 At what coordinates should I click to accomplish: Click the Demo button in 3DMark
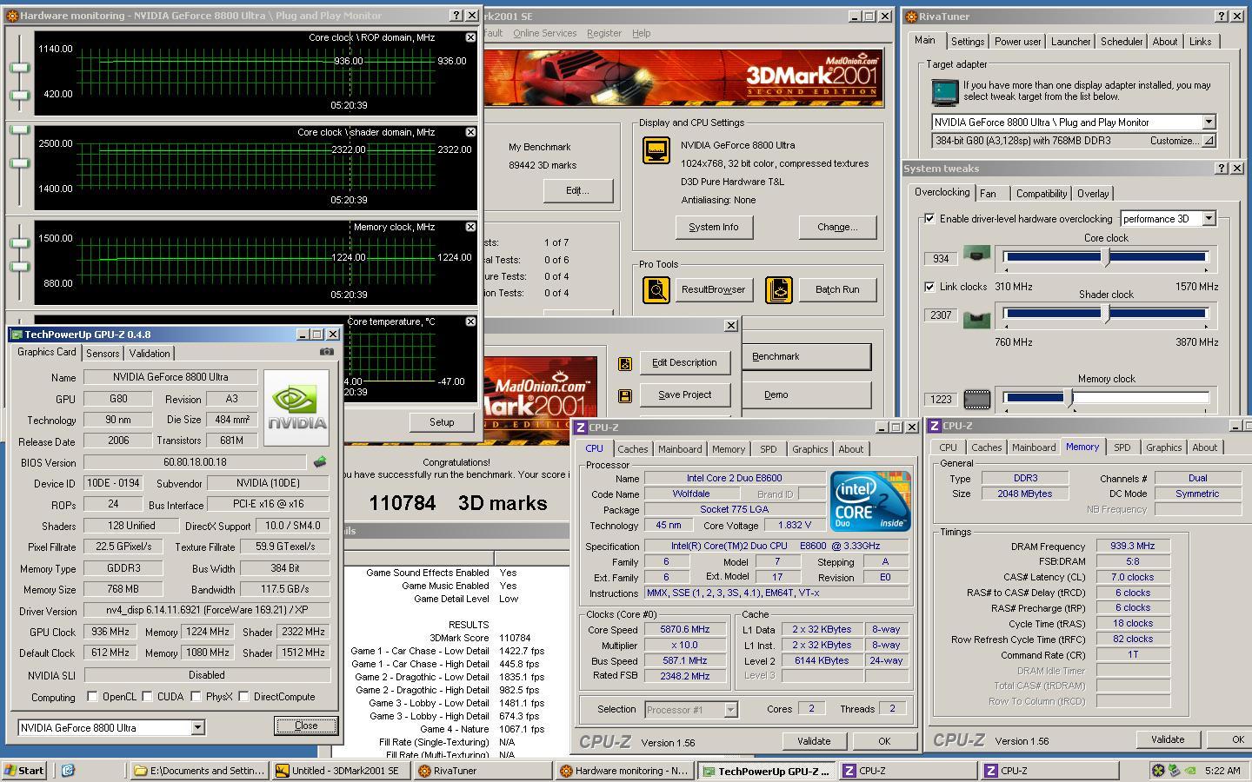806,394
